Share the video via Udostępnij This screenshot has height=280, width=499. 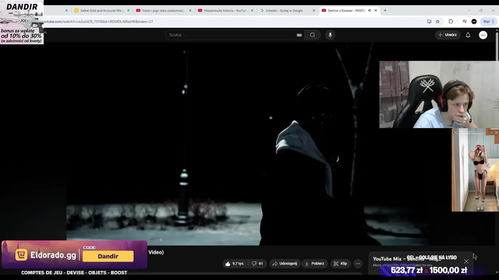(x=285, y=264)
